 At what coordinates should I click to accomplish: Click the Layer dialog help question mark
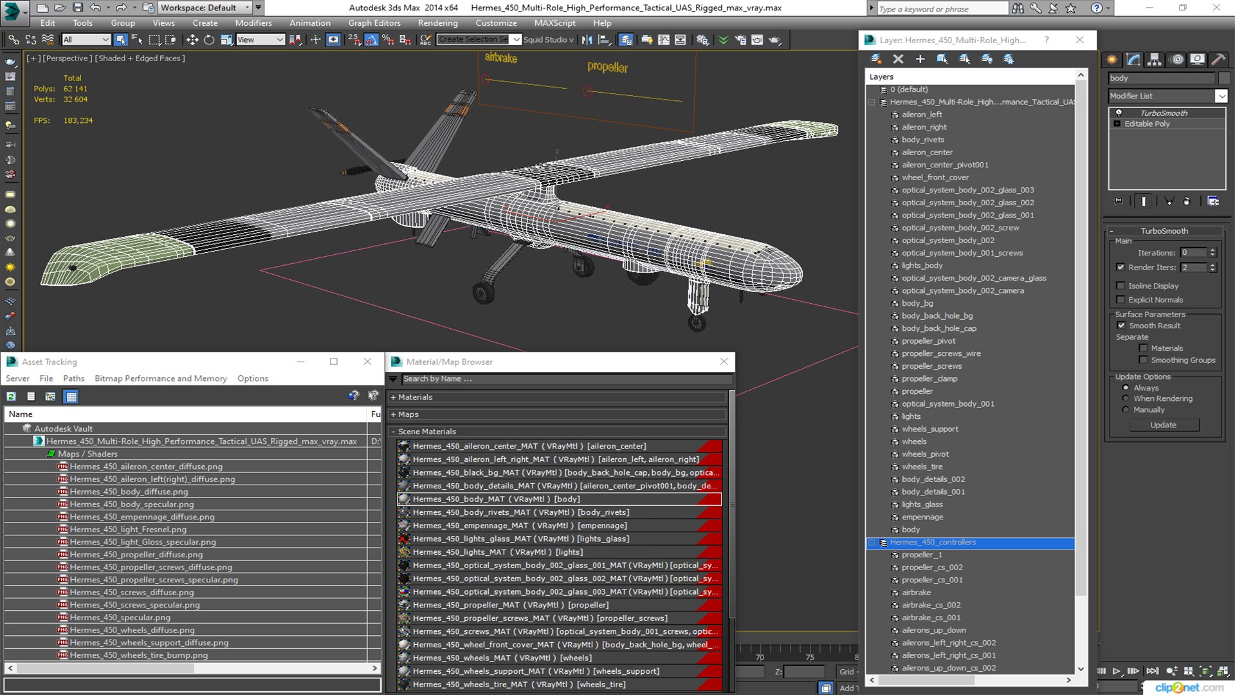tap(1047, 40)
